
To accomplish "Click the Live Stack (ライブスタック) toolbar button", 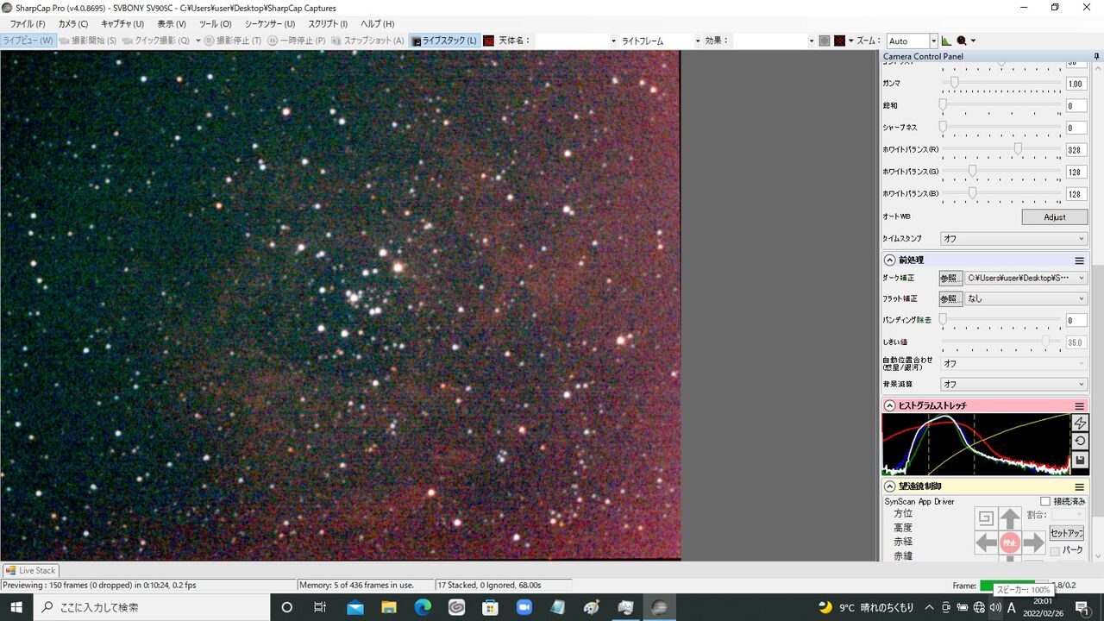I will [444, 41].
